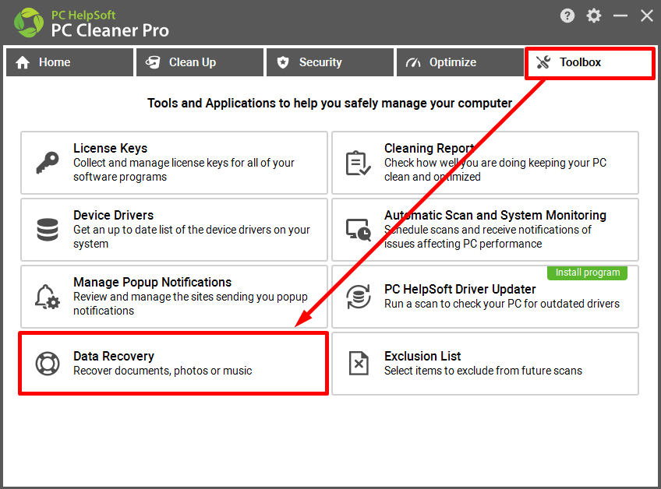Click the refresh-database Driver Updater icon
The image size is (661, 489).
tap(358, 297)
